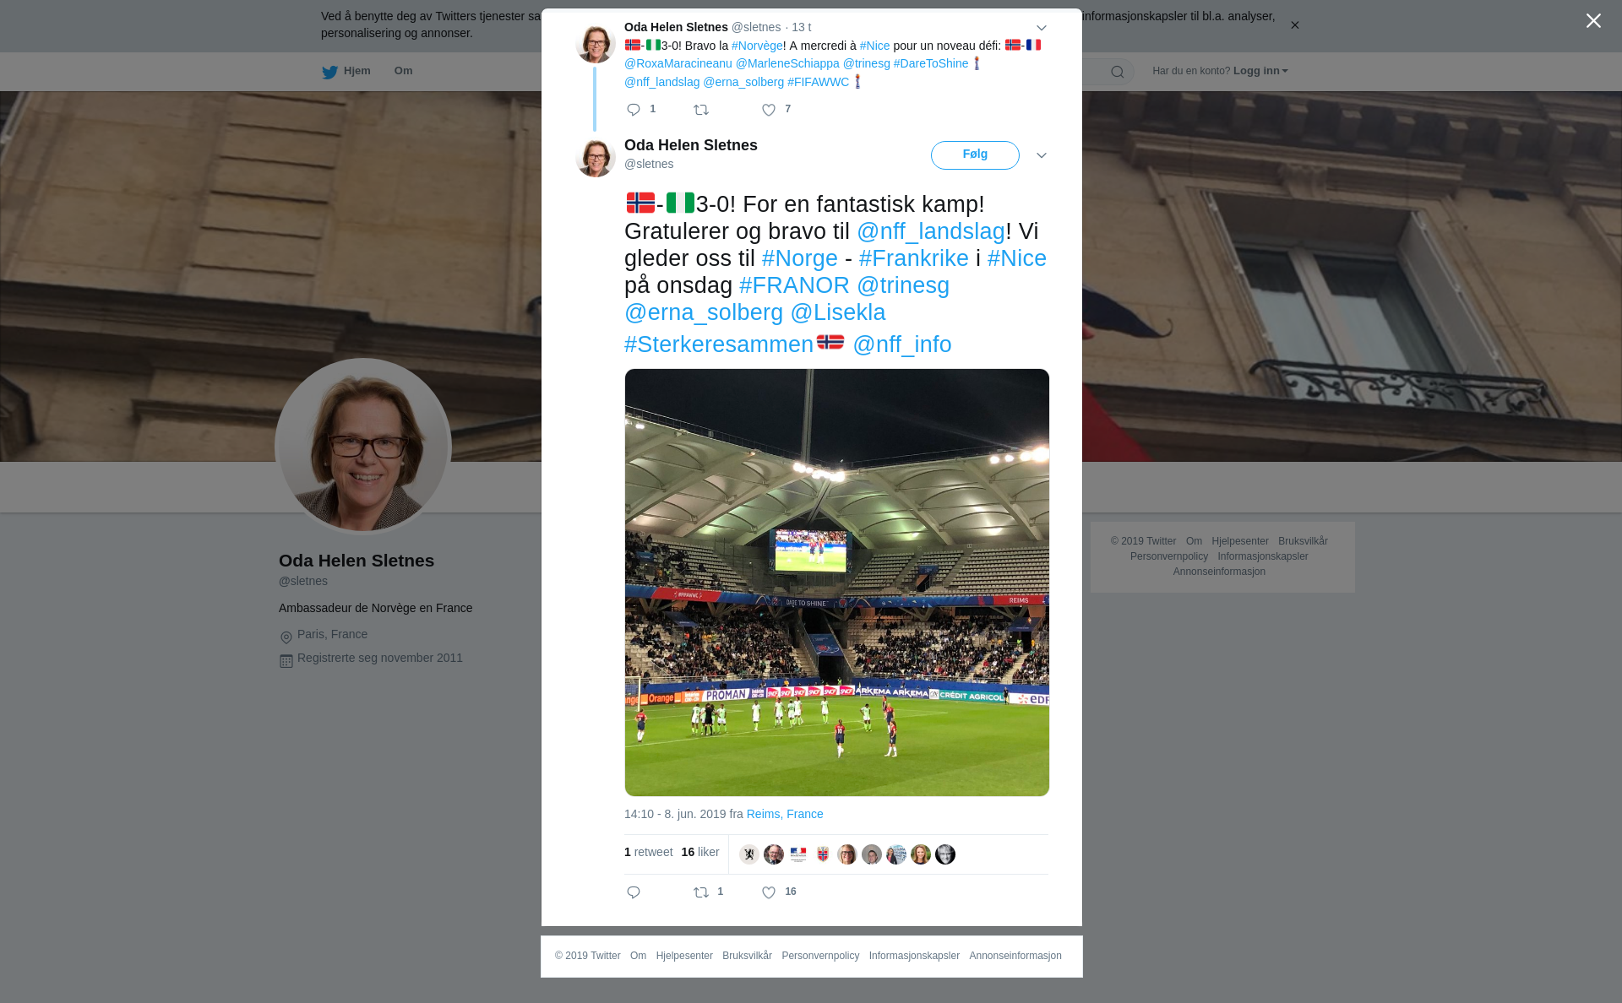Dismiss the cookie notice banner
Viewport: 1622px width, 1003px height.
tap(1294, 25)
